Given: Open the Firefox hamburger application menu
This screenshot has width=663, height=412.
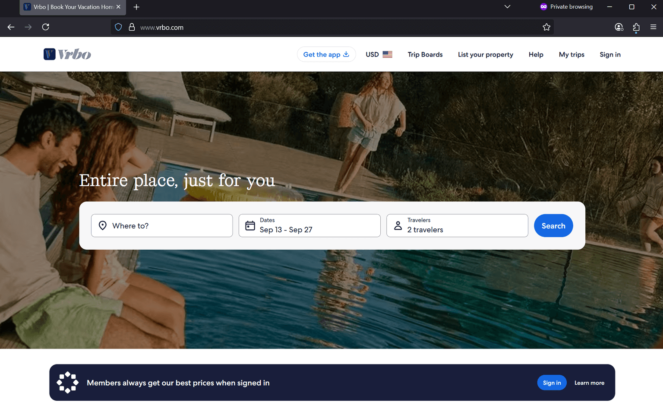Looking at the screenshot, I should [653, 27].
